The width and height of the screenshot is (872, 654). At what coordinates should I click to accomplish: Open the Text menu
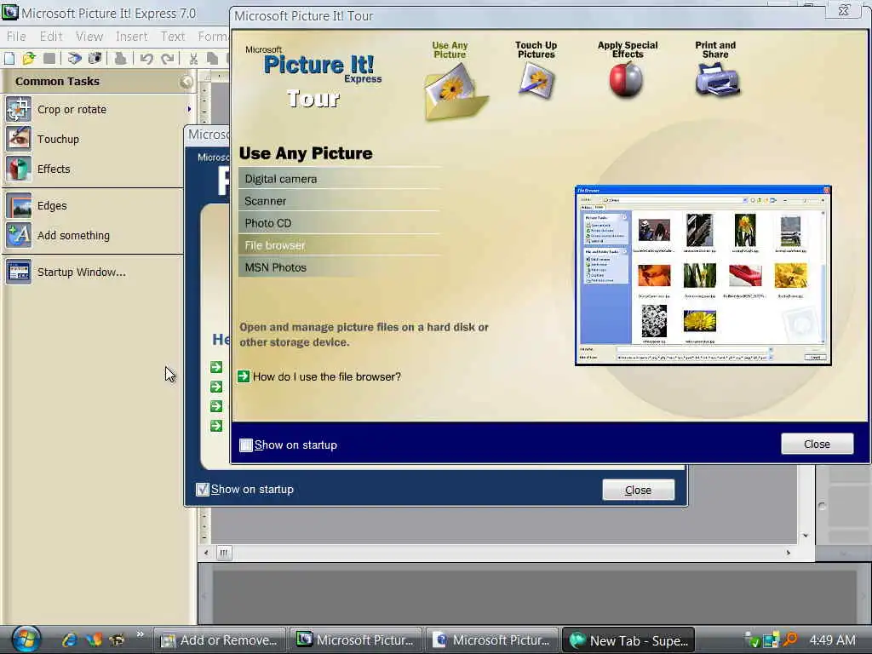(x=173, y=37)
